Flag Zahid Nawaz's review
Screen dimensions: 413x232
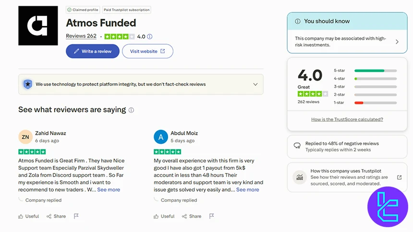tap(76, 216)
